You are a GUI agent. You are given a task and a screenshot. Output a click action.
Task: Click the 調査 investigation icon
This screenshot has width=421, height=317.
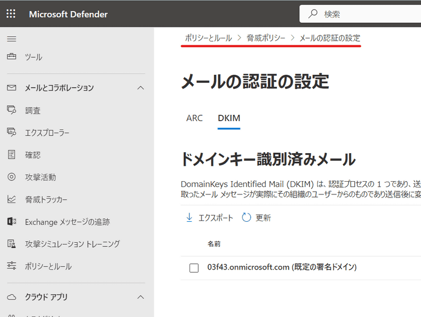(12, 111)
